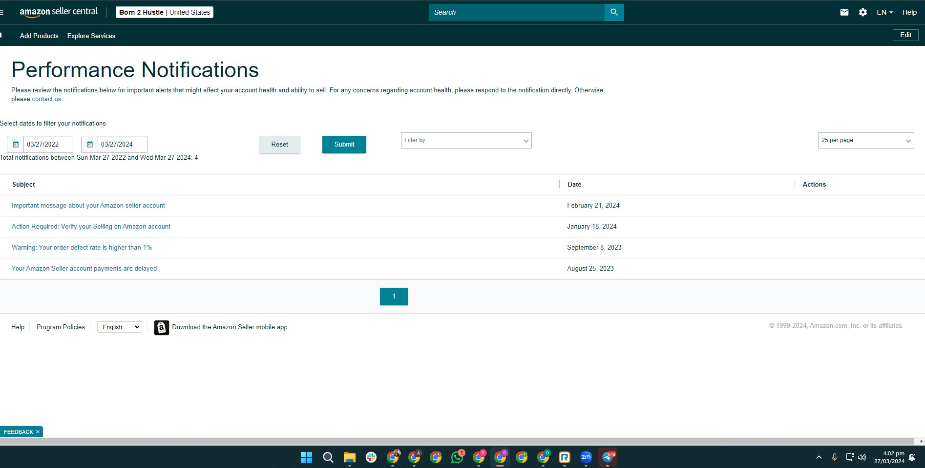
Task: Click the Date column header
Action: tap(574, 185)
